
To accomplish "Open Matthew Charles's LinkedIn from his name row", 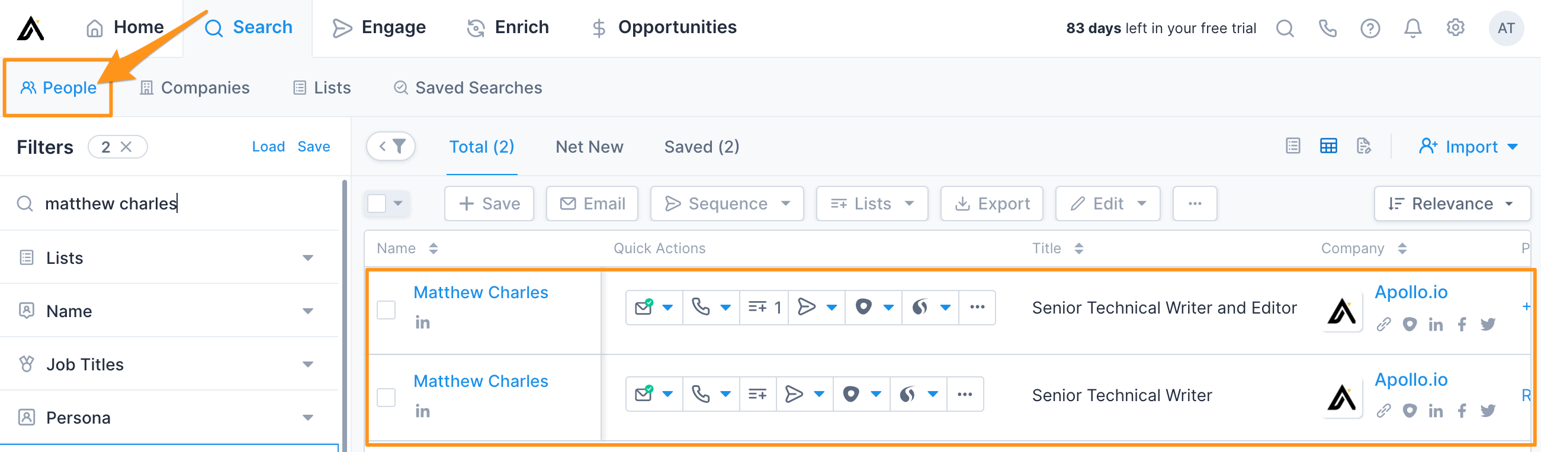I will tap(422, 322).
